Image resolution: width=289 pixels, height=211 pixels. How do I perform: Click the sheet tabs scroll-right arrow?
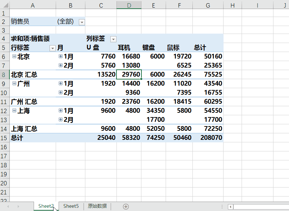point(18,206)
